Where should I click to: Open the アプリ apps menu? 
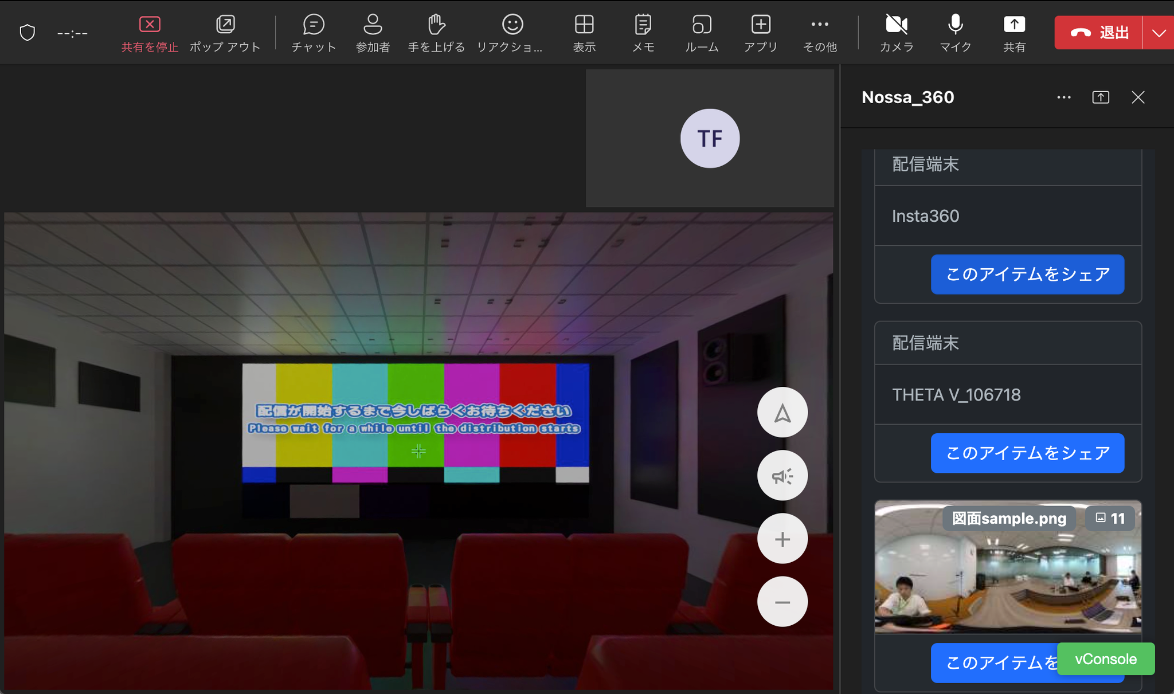[761, 33]
